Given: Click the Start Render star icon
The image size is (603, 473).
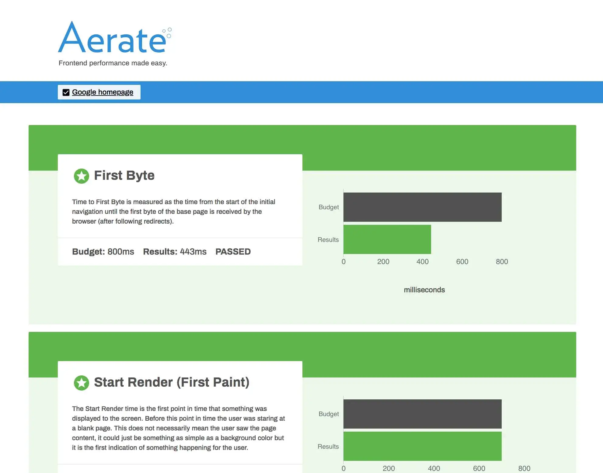Looking at the screenshot, I should click(81, 383).
